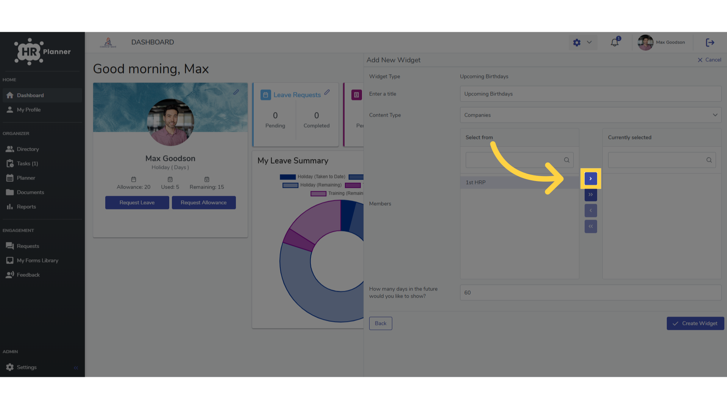Open Feedback page
The height and width of the screenshot is (409, 727).
[x=42, y=275]
